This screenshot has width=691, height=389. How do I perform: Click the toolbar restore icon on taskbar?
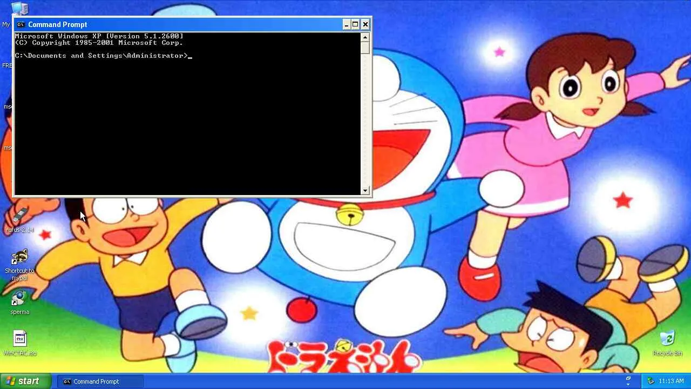tap(628, 378)
